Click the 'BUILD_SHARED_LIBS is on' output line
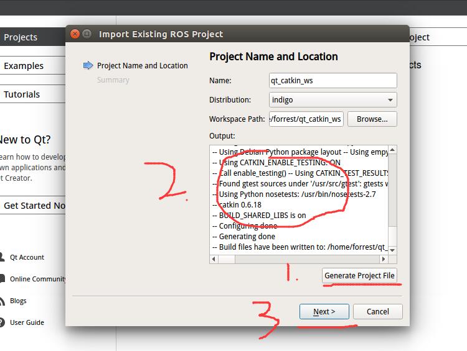This screenshot has width=467, height=351. click(x=259, y=216)
